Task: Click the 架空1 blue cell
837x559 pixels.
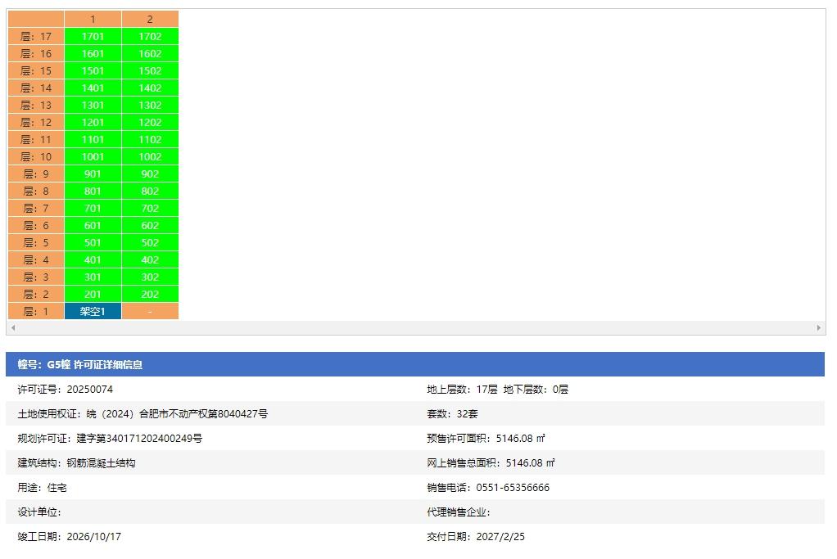Action: click(93, 312)
